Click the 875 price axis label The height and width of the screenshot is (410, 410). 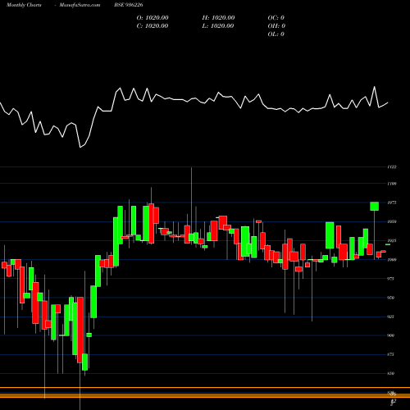point(391,354)
